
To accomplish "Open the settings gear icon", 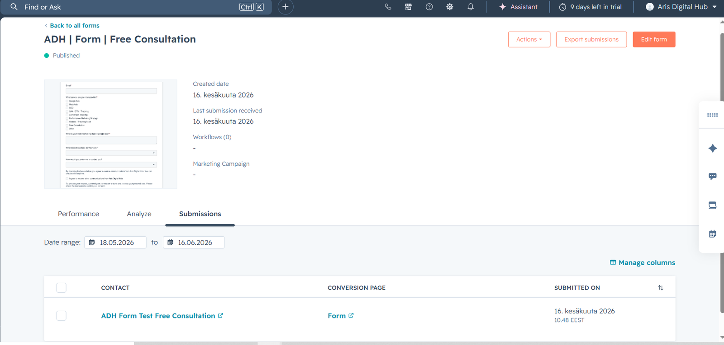I will 450,7.
